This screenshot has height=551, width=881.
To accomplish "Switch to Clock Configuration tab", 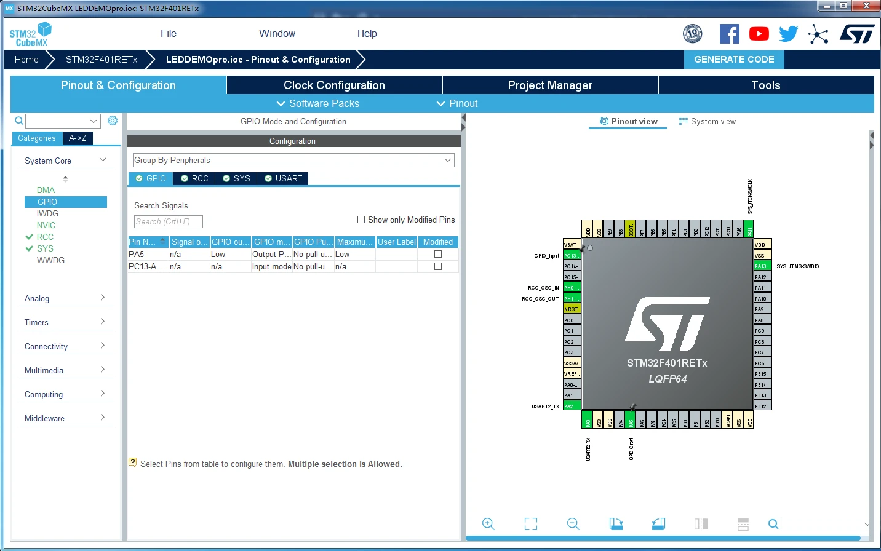I will click(334, 85).
